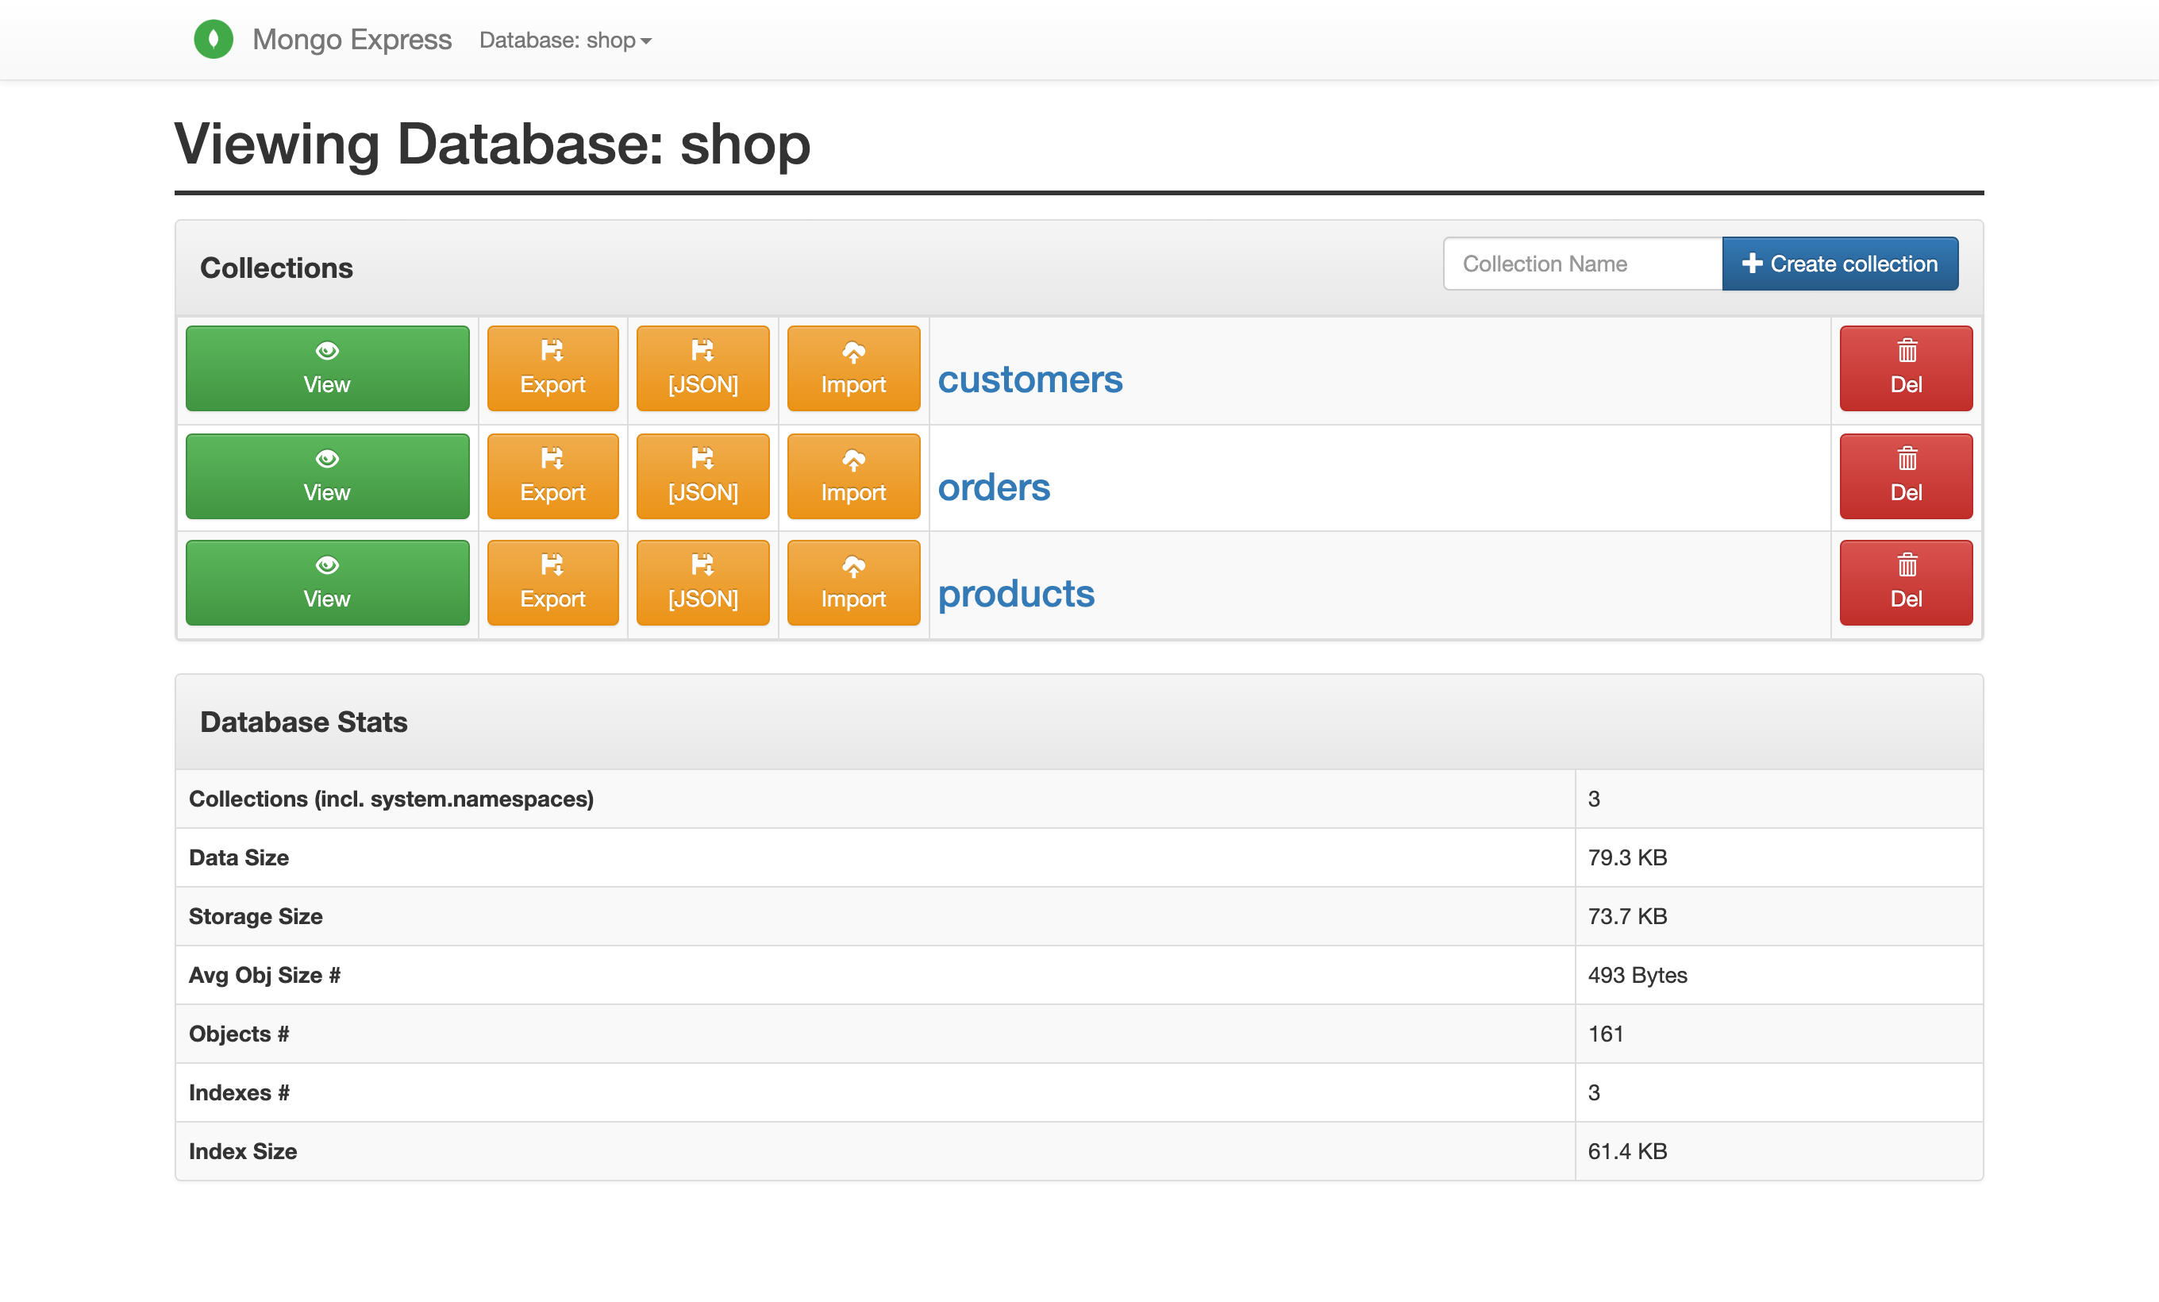
Task: Export the orders collection
Action: click(x=553, y=476)
